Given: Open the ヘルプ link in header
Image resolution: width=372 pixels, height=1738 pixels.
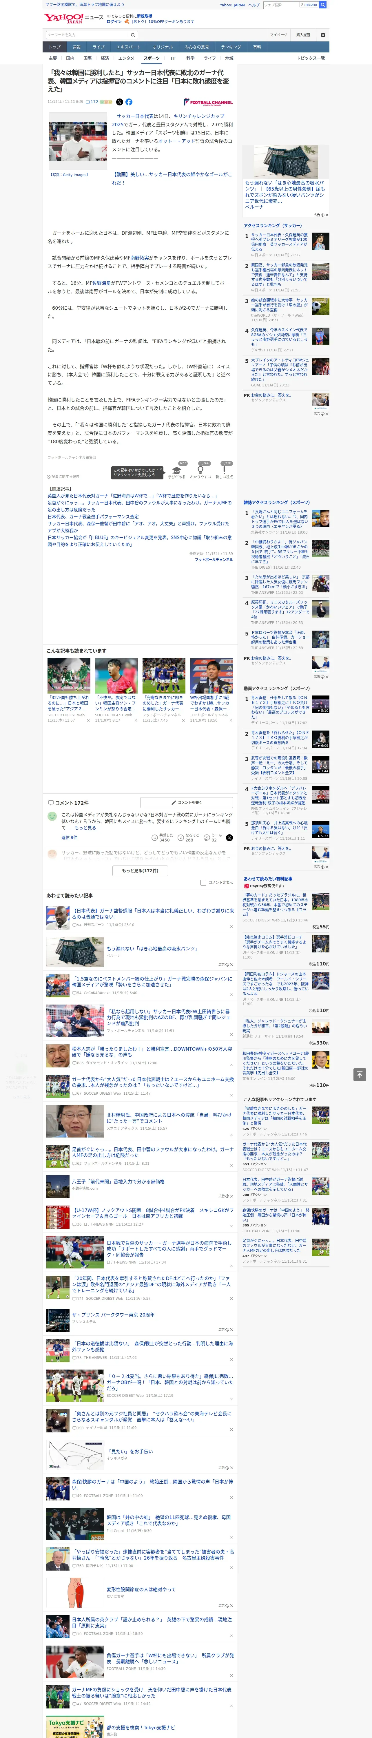Looking at the screenshot, I should point(253,5).
